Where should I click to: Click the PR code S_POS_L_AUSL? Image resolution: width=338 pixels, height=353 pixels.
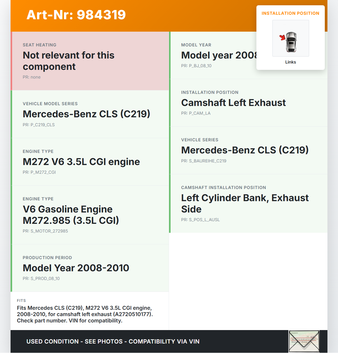tap(200, 220)
